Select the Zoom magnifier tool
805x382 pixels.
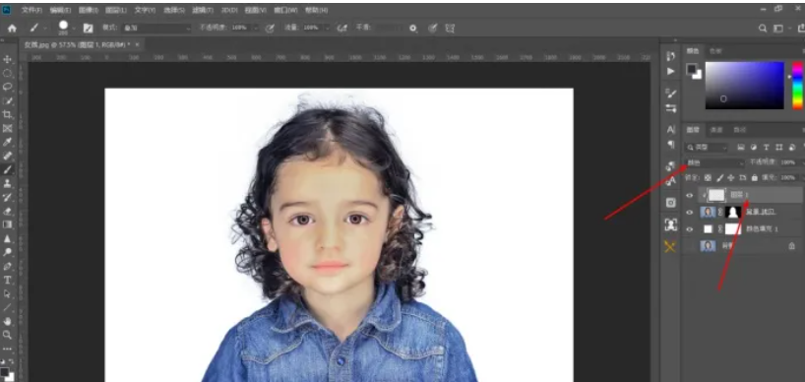click(8, 335)
